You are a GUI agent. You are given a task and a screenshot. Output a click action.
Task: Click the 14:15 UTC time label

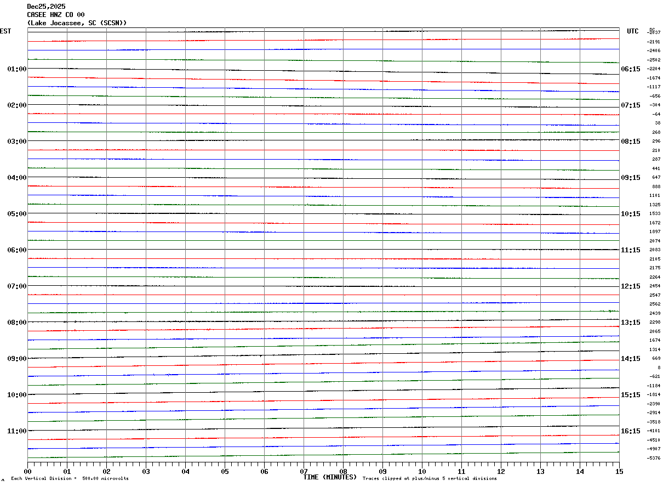[x=631, y=358]
